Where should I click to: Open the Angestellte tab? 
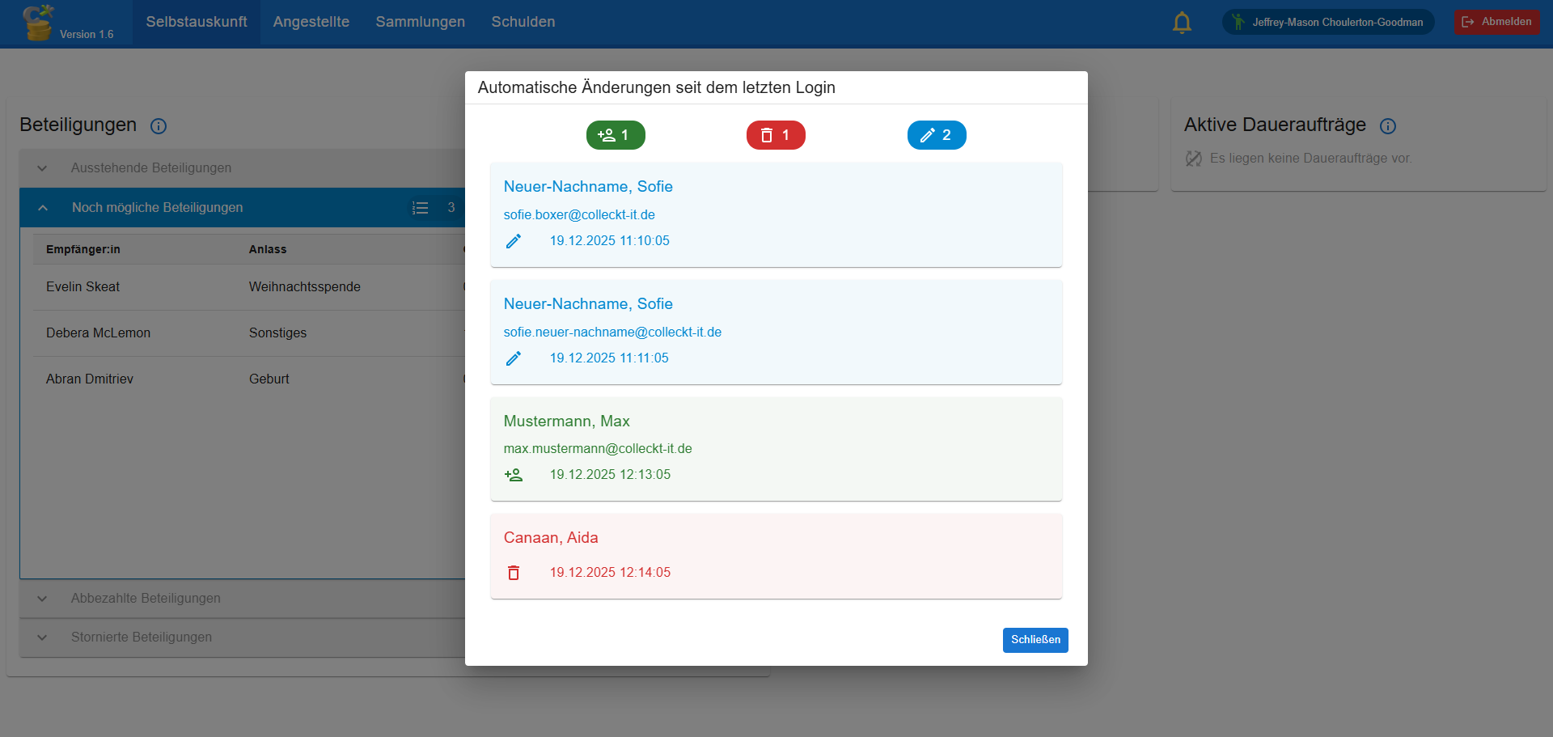(x=311, y=22)
